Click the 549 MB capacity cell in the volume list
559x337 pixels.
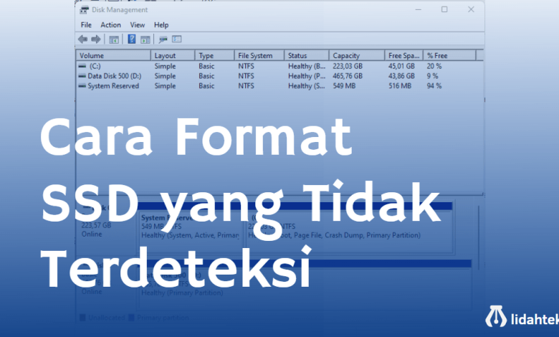tap(344, 86)
